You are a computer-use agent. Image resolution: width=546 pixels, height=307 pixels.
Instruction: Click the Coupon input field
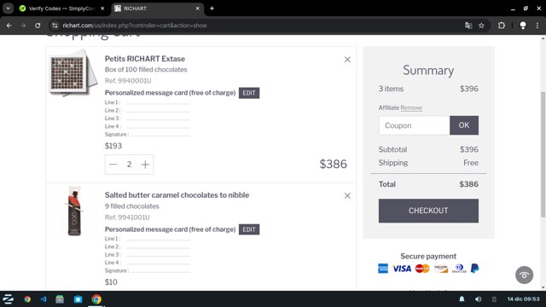[x=414, y=125]
